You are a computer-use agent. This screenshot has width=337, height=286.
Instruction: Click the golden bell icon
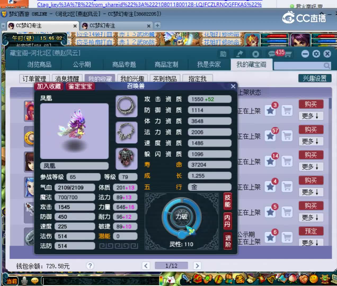click(272, 279)
